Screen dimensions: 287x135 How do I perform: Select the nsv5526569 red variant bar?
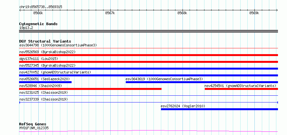click(149, 55)
